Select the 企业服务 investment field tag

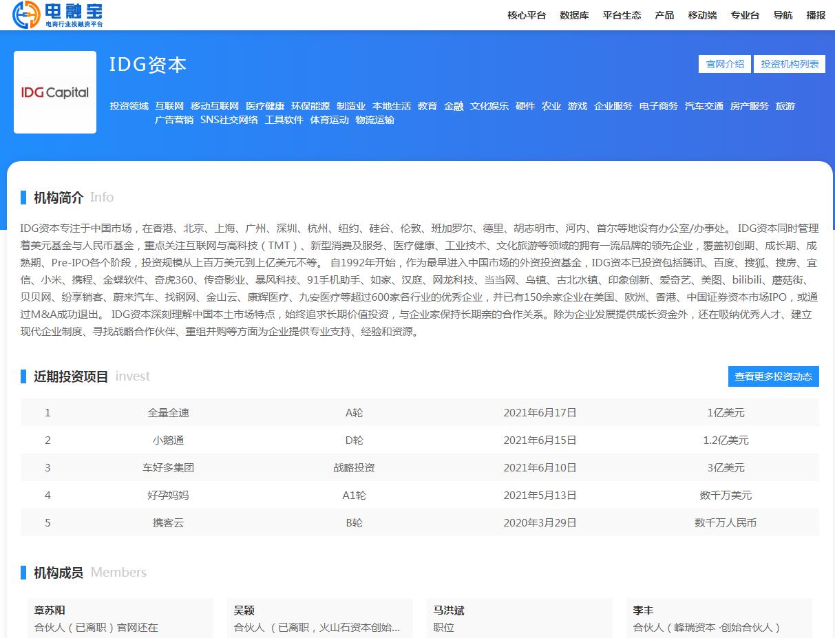click(613, 106)
